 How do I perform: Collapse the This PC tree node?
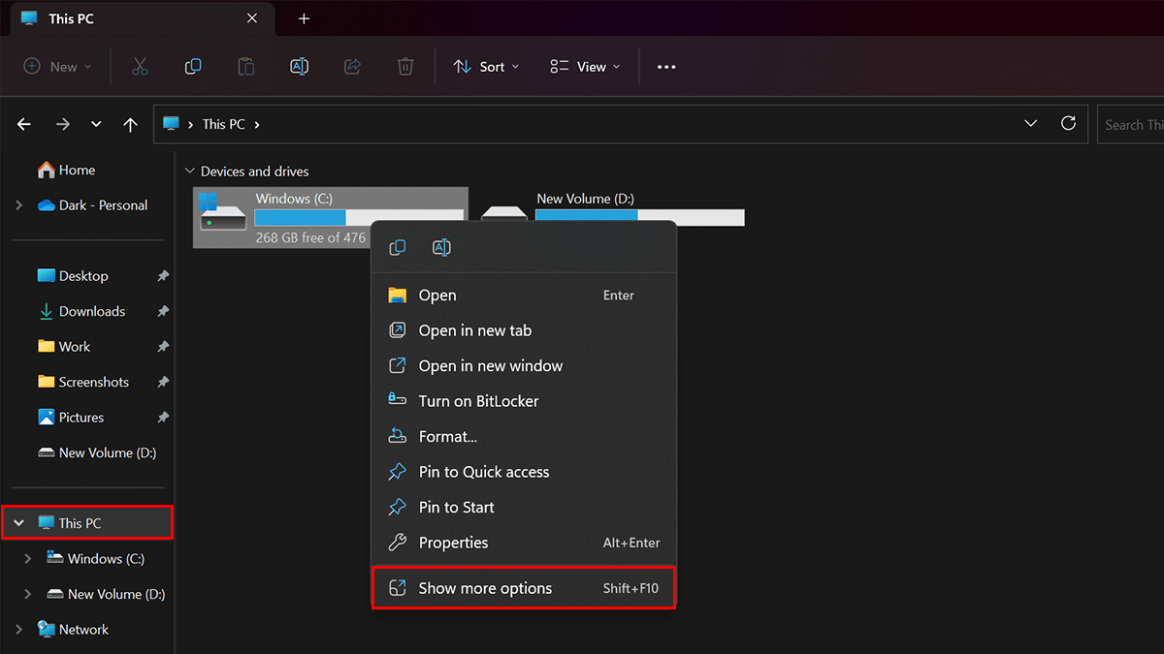coord(19,523)
